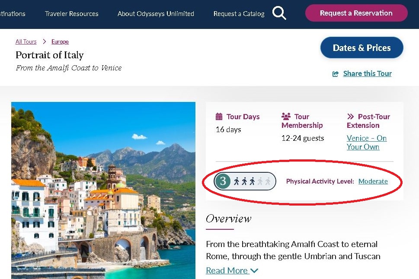Click the Amalfi Coast tour photo
Screen dimensions: 419x279
(x=103, y=190)
